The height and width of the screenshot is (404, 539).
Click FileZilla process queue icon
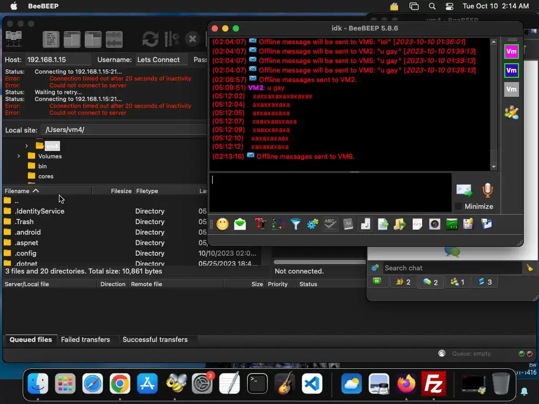[x=172, y=39]
